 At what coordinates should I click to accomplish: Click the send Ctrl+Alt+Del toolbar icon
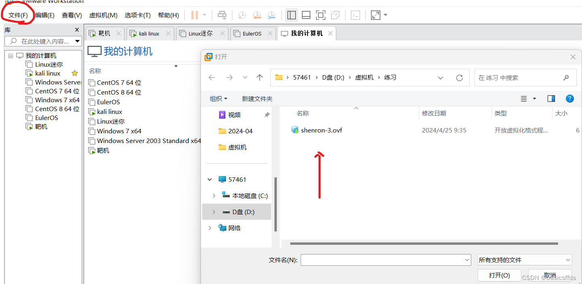(222, 15)
